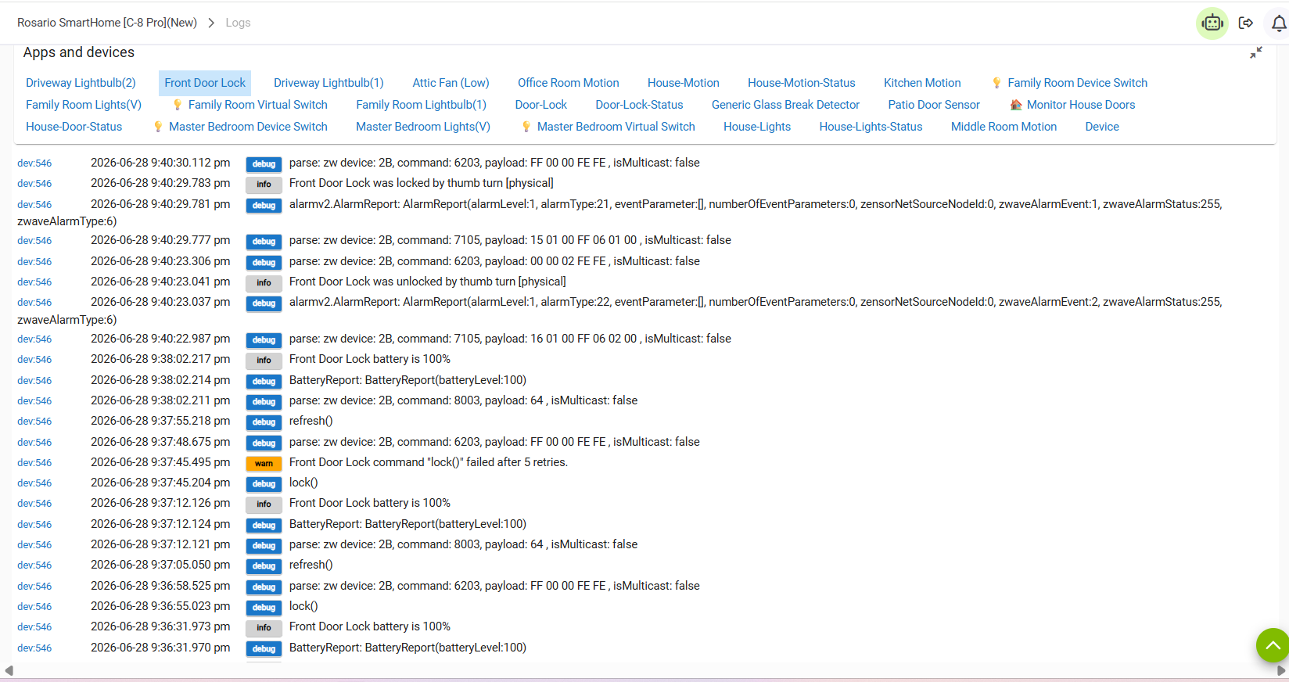Click debug badge at 9:40:30.112 pm
The image size is (1289, 682).
(x=264, y=163)
